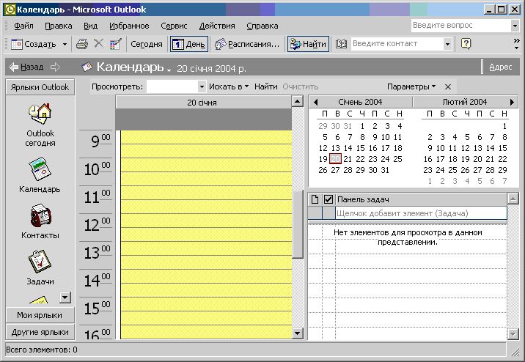The width and height of the screenshot is (525, 362).
Task: Click the Help question mark icon
Action: pyautogui.click(x=466, y=44)
